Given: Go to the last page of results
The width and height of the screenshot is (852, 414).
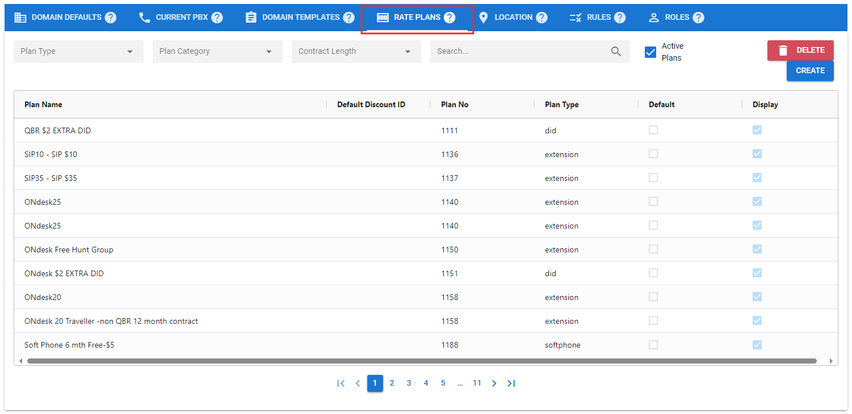Looking at the screenshot, I should click(511, 383).
